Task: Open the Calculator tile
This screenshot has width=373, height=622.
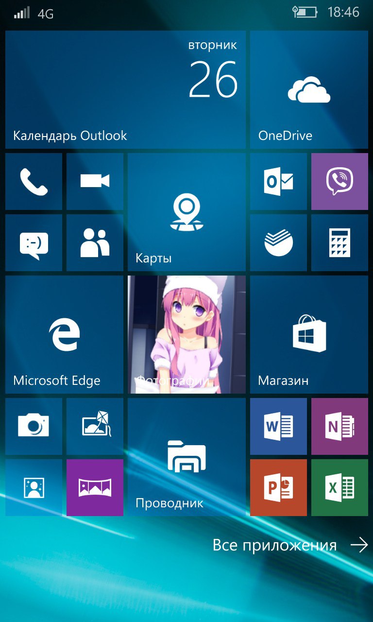Action: point(339,242)
